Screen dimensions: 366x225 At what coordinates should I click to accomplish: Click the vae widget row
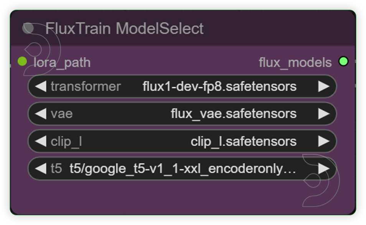click(182, 114)
